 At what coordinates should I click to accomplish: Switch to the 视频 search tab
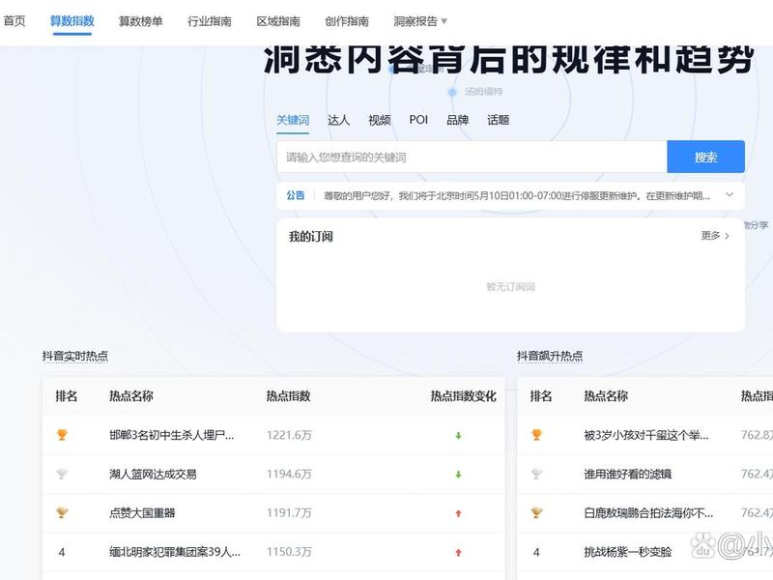point(380,120)
